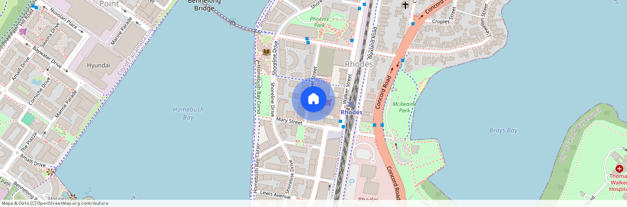Click the blue home location marker

click(313, 99)
